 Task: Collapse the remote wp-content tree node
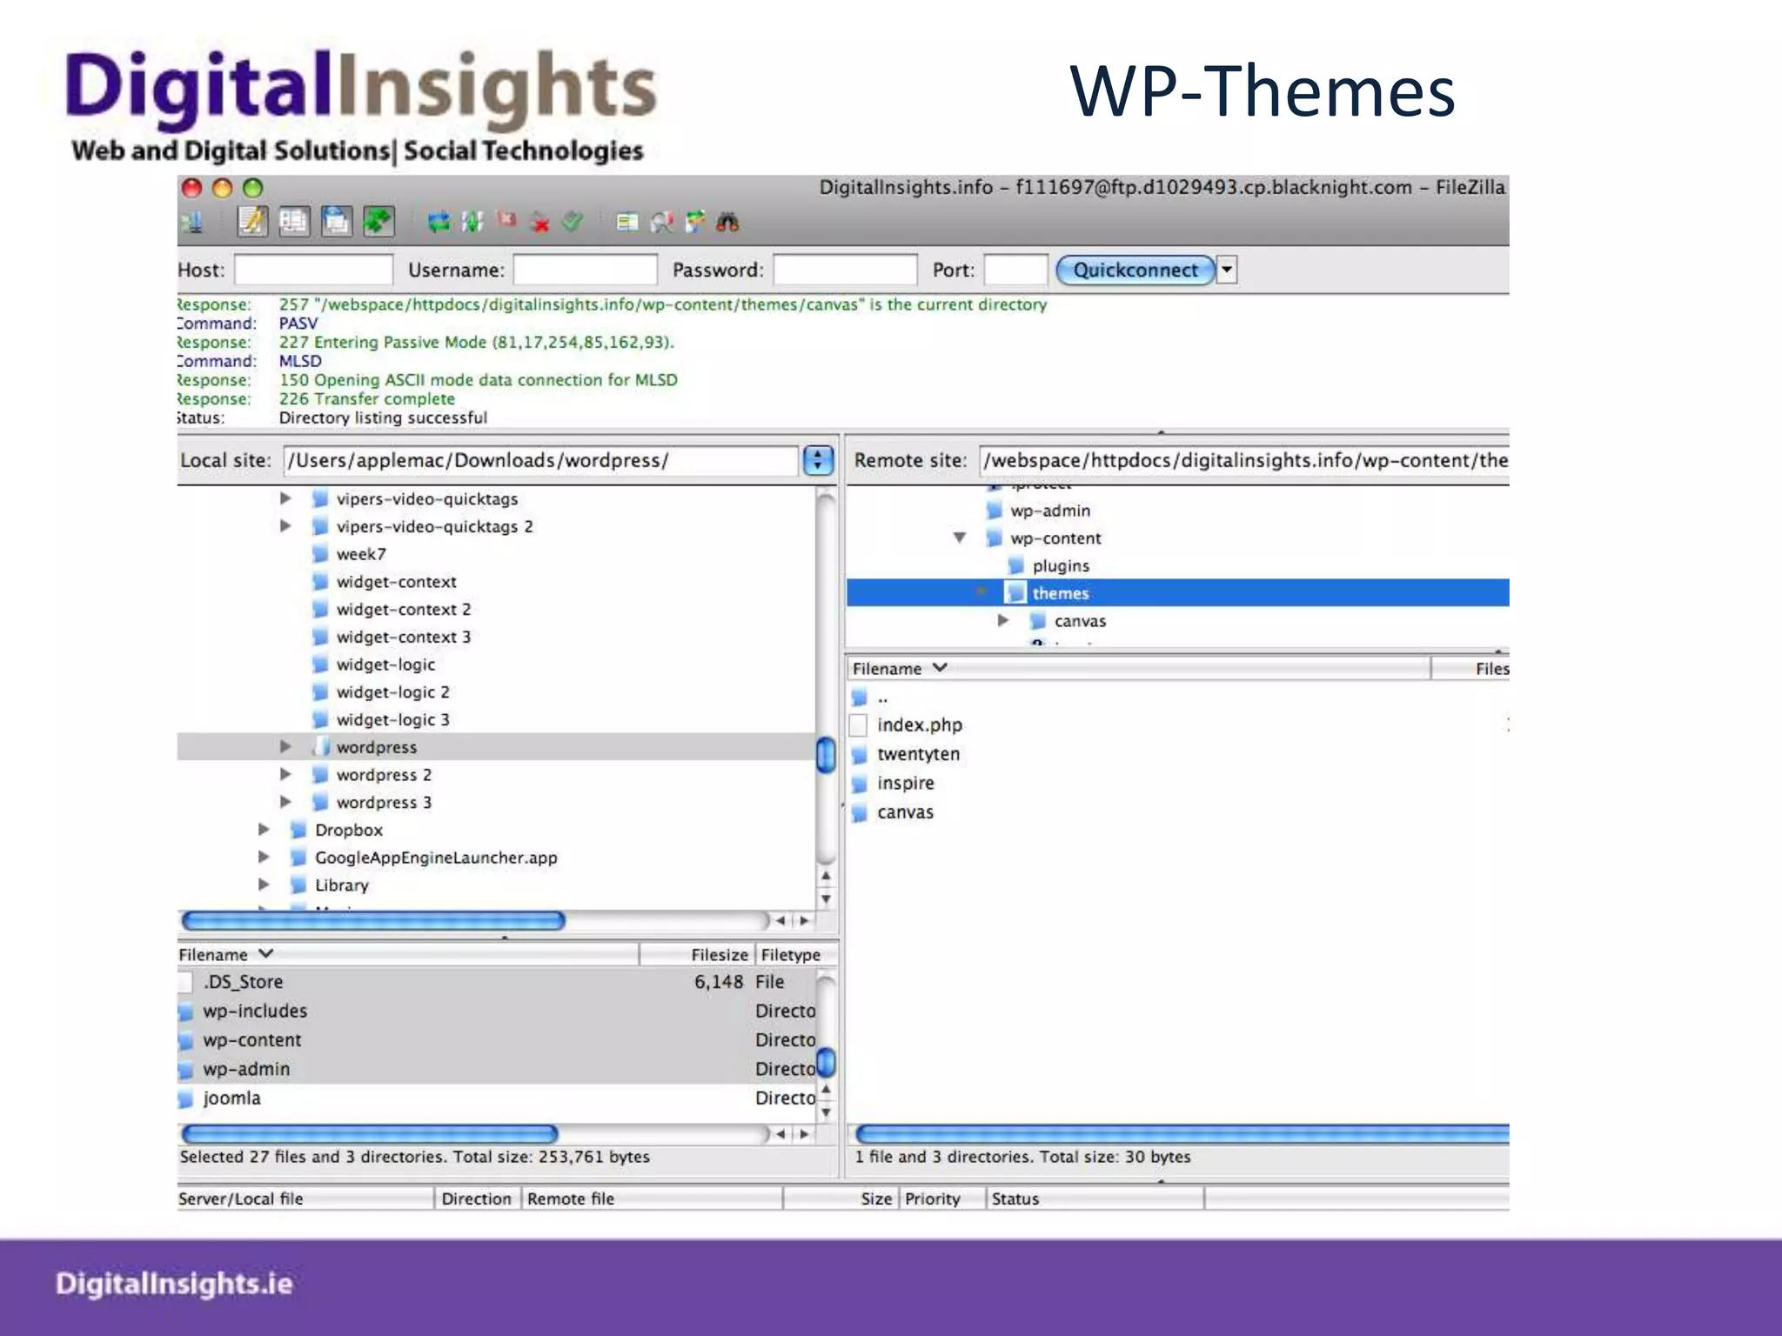tap(959, 538)
